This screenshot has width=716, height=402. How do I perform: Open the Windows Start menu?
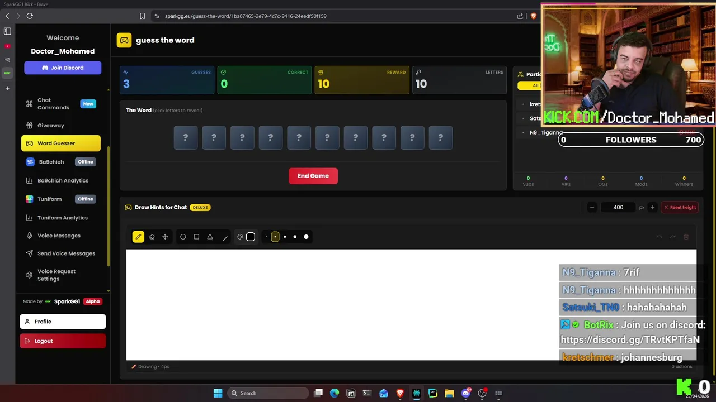218,393
